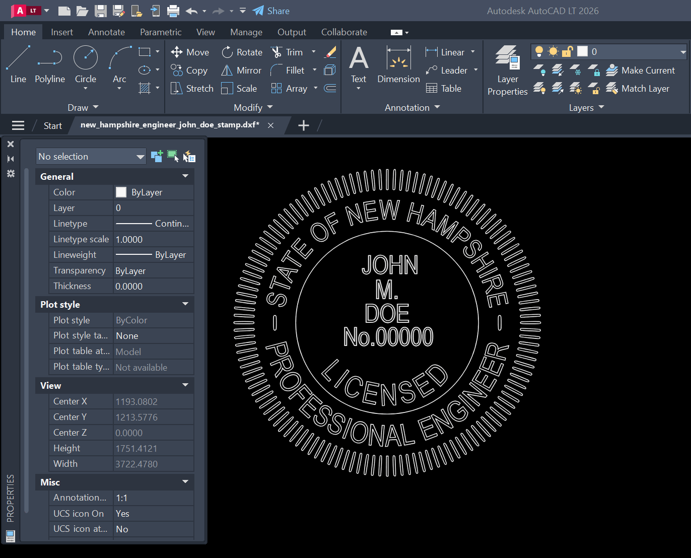691x558 pixels.
Task: Open Properties palette settings gear
Action: (x=11, y=173)
